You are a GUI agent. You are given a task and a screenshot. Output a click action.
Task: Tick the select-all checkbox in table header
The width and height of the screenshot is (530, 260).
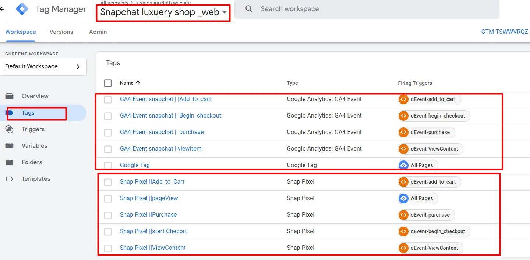click(x=108, y=83)
